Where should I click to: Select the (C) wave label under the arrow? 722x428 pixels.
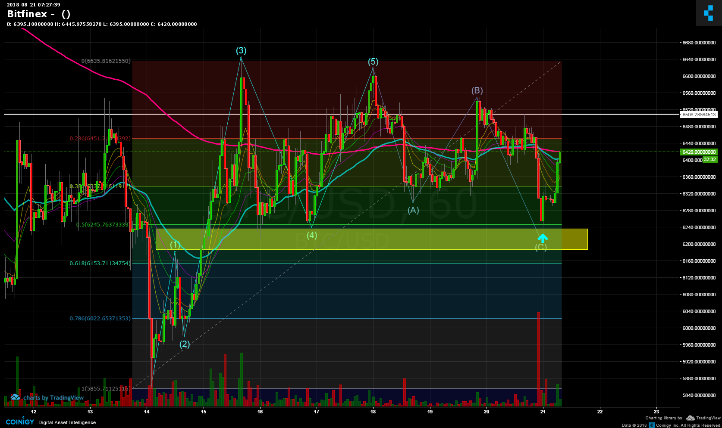coord(541,247)
